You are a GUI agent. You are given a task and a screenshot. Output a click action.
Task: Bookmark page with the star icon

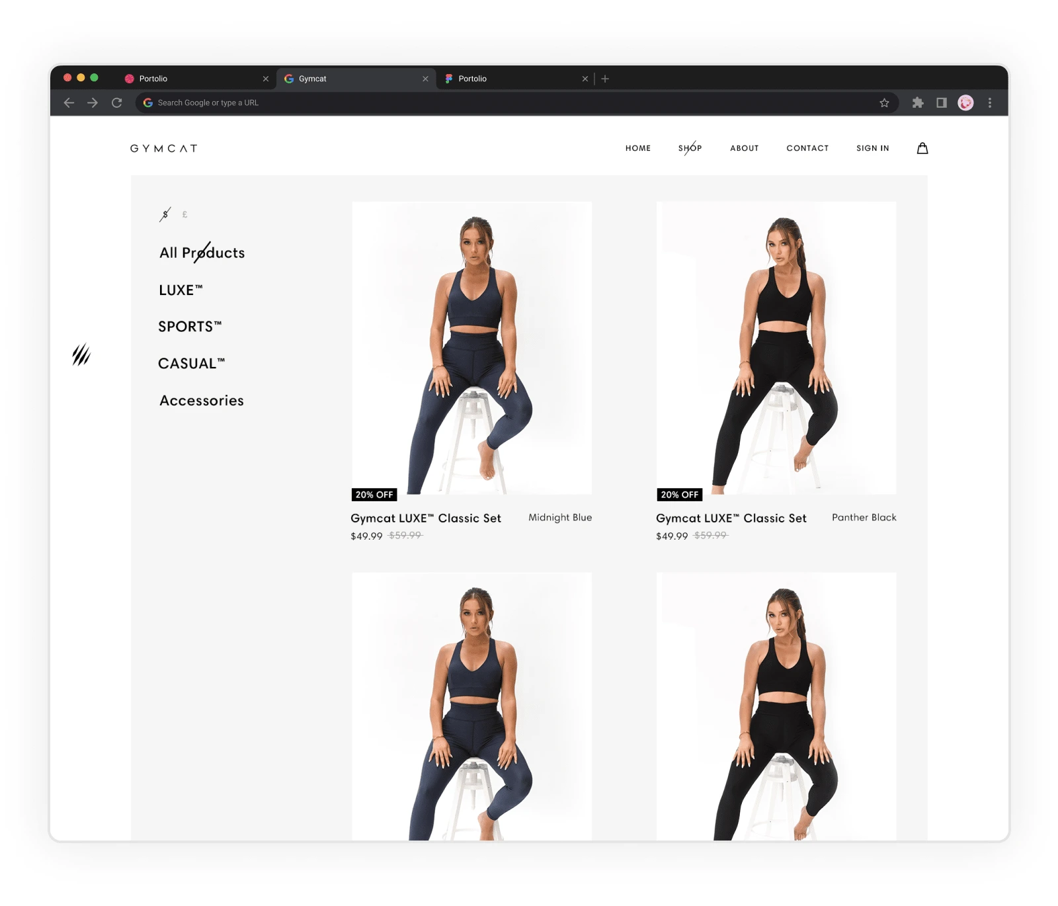tap(884, 103)
